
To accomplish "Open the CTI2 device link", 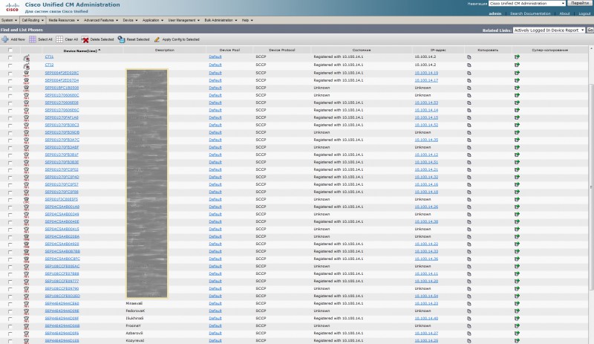I will 49,65.
